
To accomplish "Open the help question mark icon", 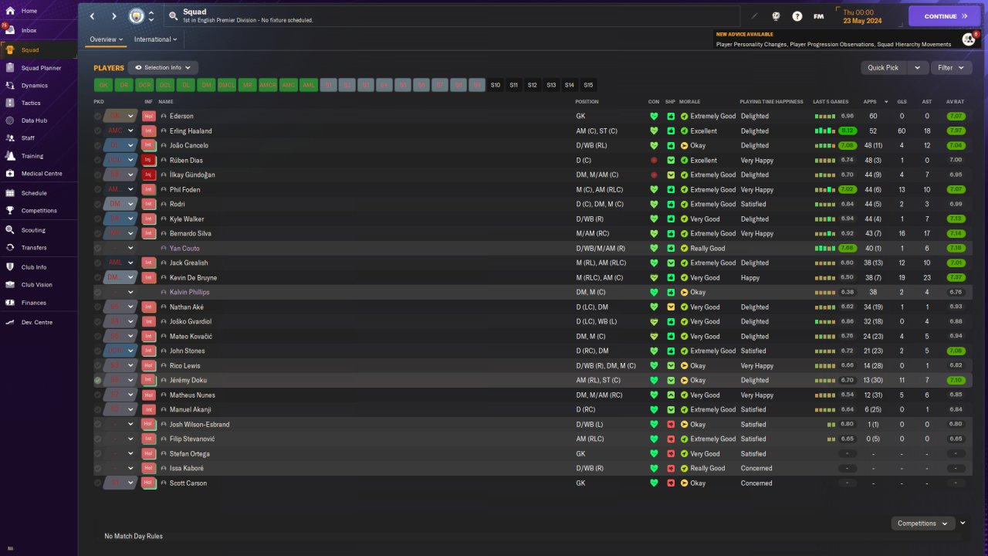I will click(797, 16).
